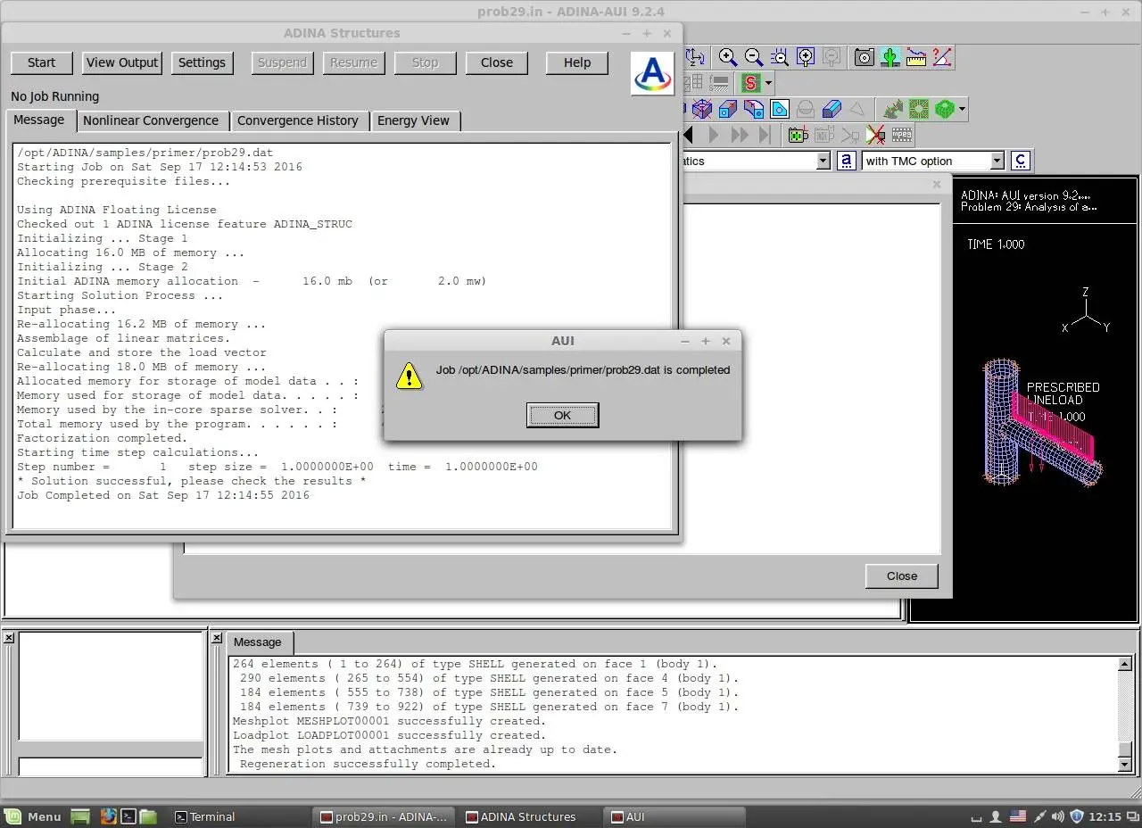The width and height of the screenshot is (1142, 828).
Task: Click the green cactus icon in toolbar
Action: pyautogui.click(x=890, y=57)
